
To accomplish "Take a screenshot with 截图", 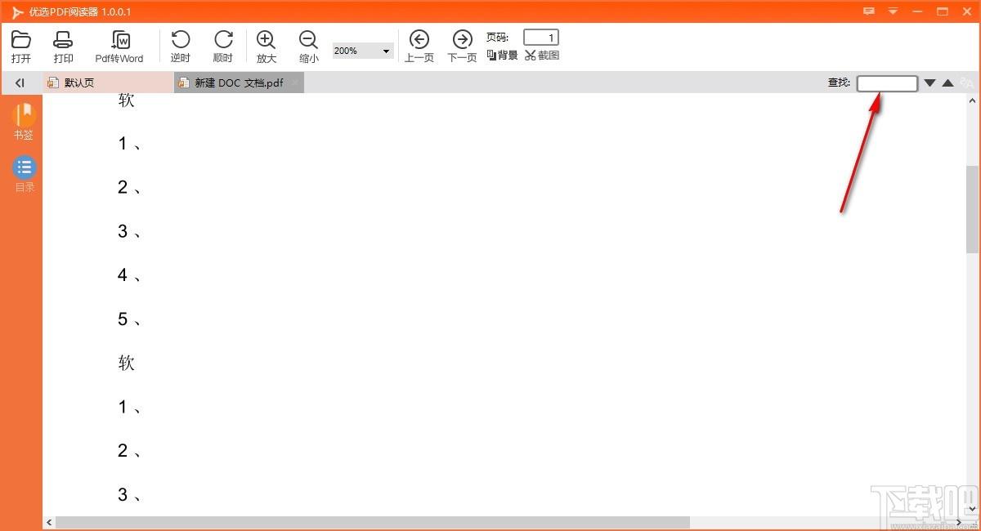I will pyautogui.click(x=542, y=56).
